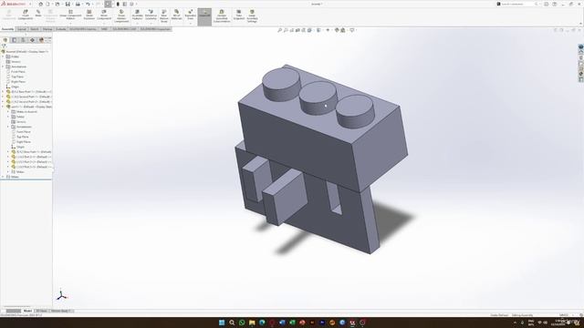Select the Sensors item under asm1
584x328 pixels.
click(x=21, y=122)
